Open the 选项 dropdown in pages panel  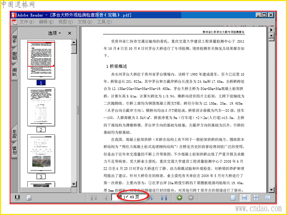(x=55, y=33)
